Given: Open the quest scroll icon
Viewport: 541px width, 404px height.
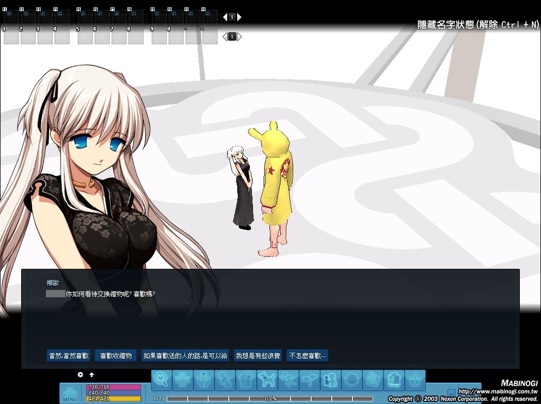Looking at the screenshot, I should pyautogui.click(x=225, y=380).
